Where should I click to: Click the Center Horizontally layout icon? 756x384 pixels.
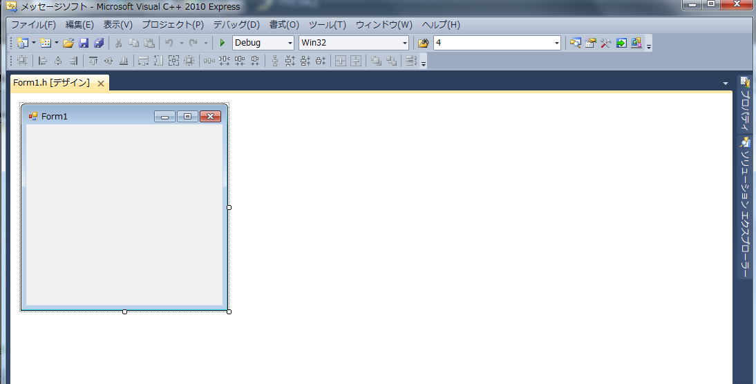coord(341,61)
